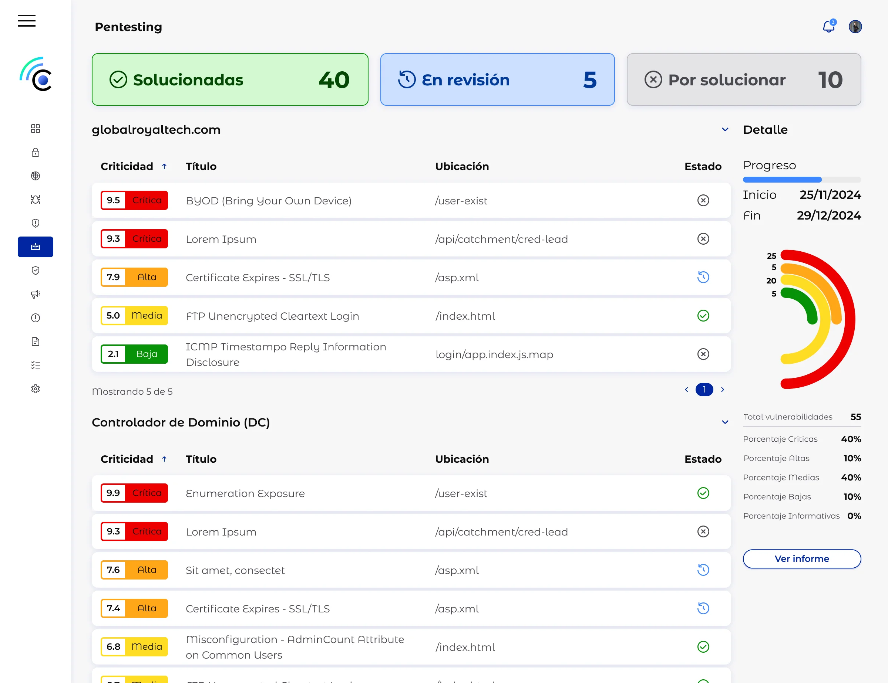
Task: Open the Lorem Ipsum 9.3 row in globalroyaltech.com
Action: 411,239
